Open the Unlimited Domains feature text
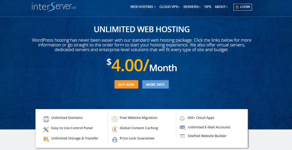The height and width of the screenshot is (150, 292). pos(67,118)
